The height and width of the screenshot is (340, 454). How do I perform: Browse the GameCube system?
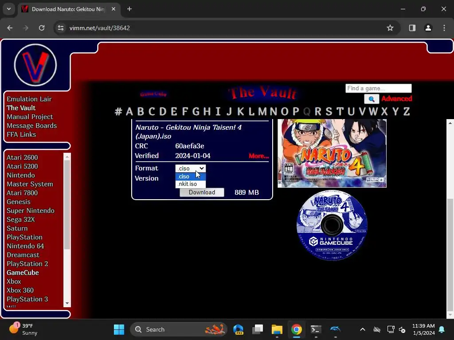(x=23, y=273)
